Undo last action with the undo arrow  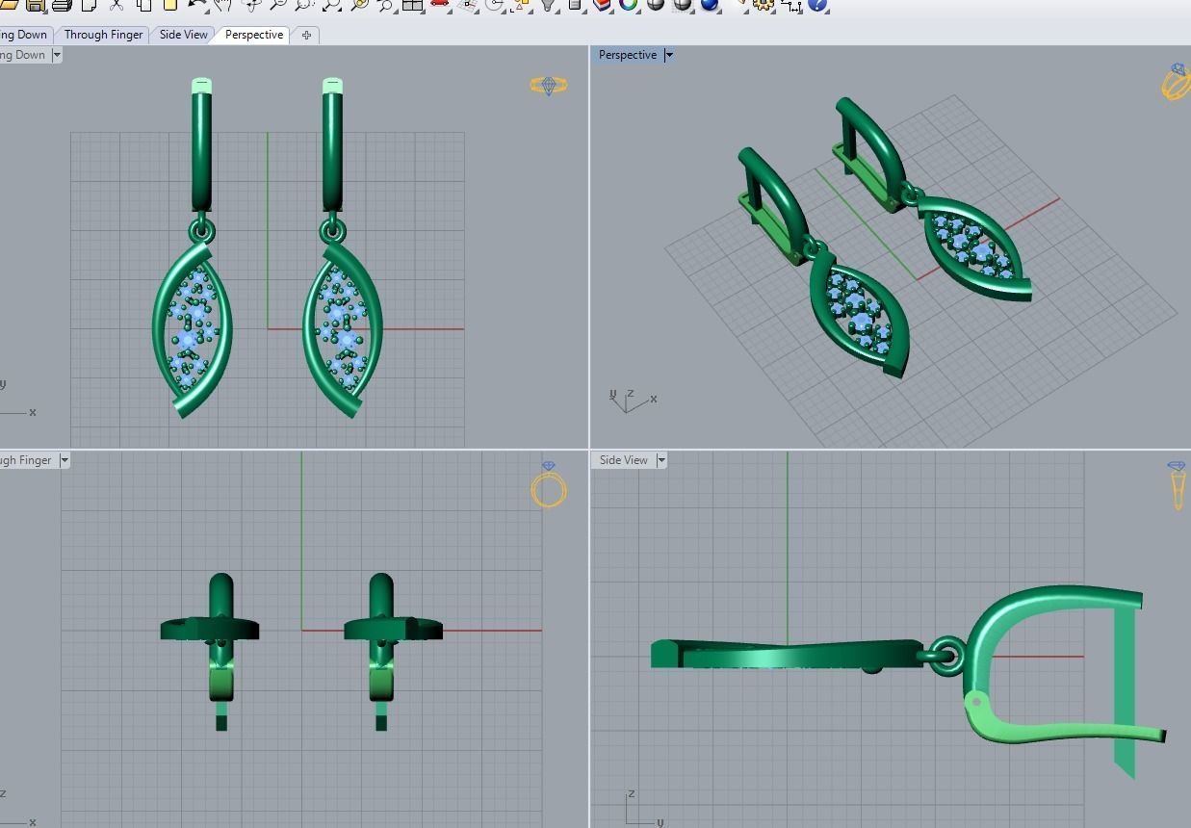tap(196, 5)
